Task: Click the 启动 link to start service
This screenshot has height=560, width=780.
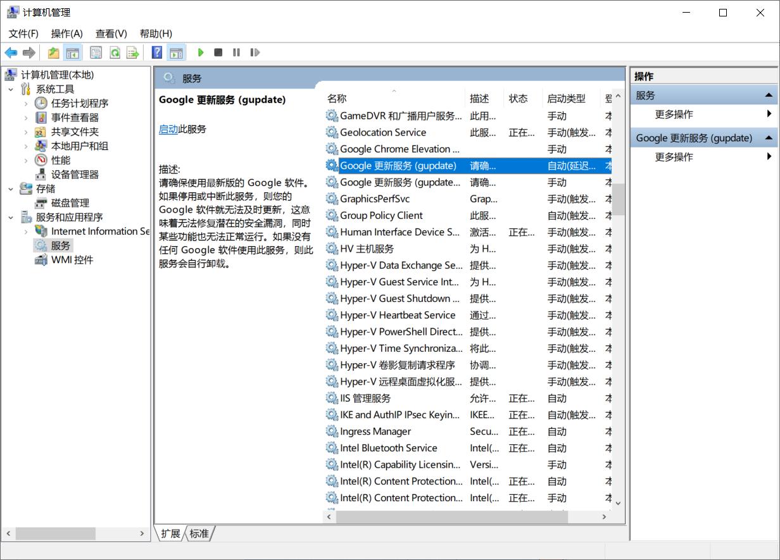Action: click(168, 129)
